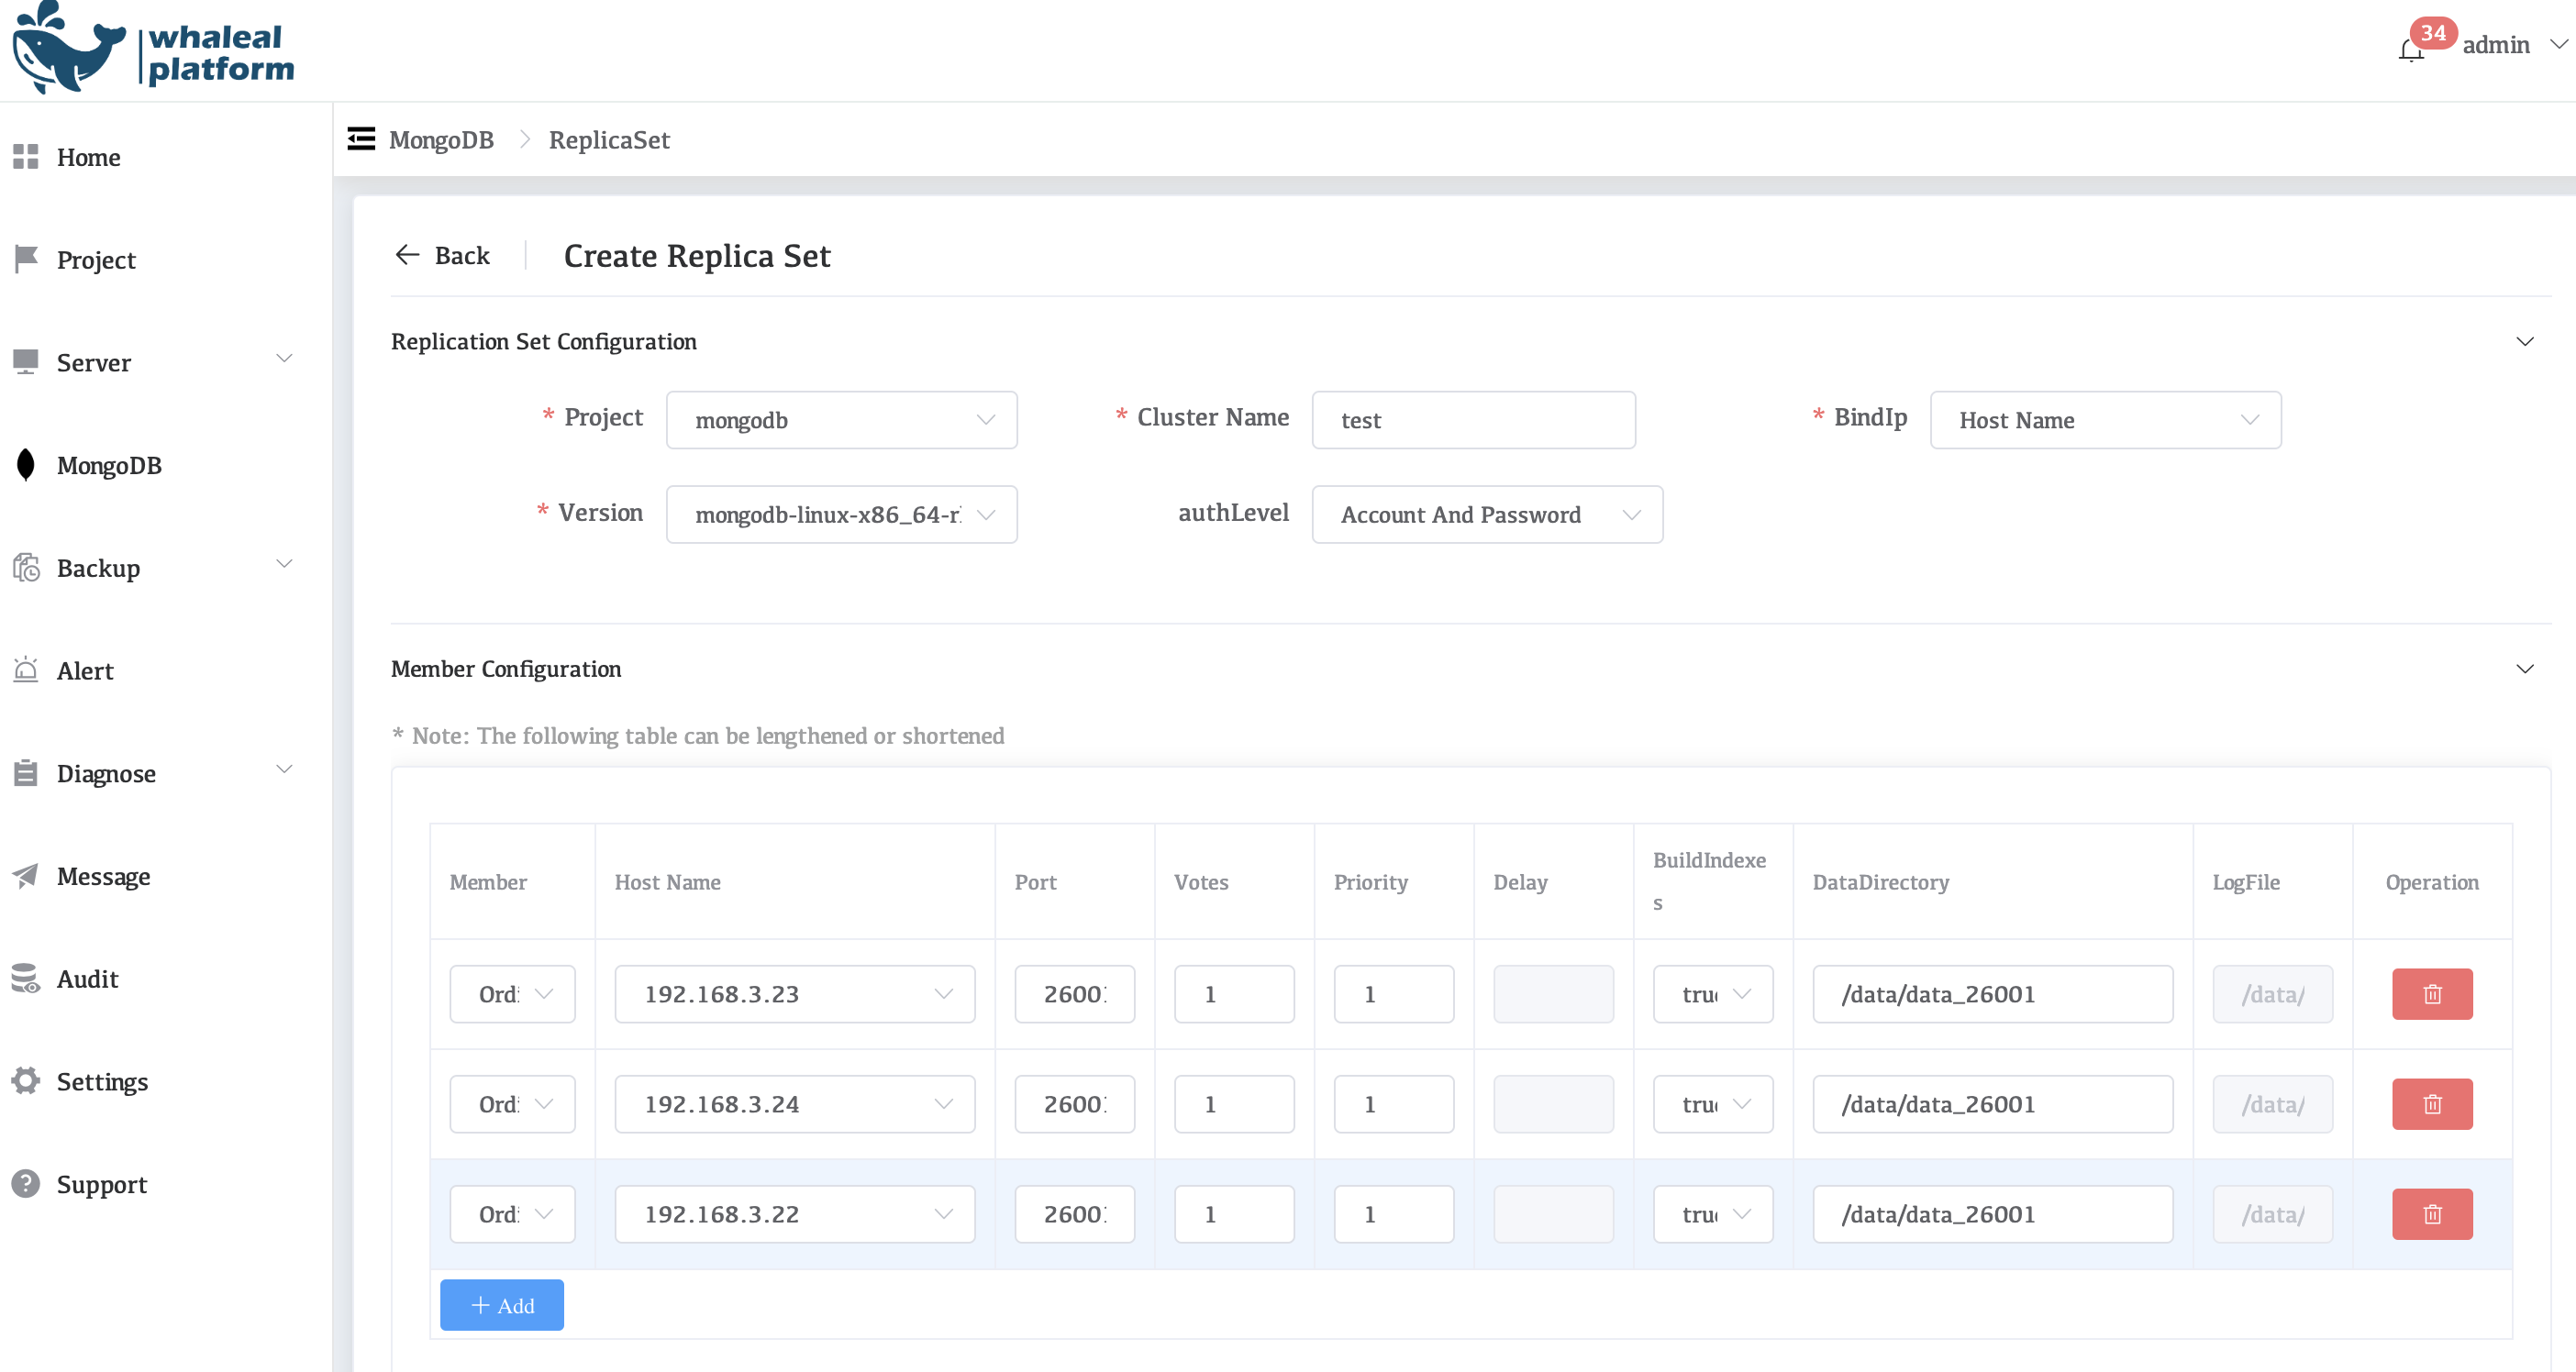Click Port field in 192.168.3.22 row
Screen dimensions: 2576x1372
click(x=1074, y=1214)
